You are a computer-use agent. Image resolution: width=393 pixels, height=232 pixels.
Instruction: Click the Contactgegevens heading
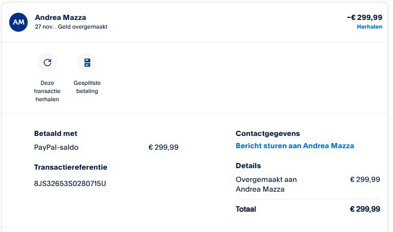[268, 133]
